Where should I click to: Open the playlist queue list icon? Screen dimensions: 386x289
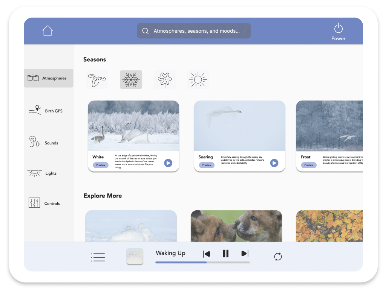[98, 257]
